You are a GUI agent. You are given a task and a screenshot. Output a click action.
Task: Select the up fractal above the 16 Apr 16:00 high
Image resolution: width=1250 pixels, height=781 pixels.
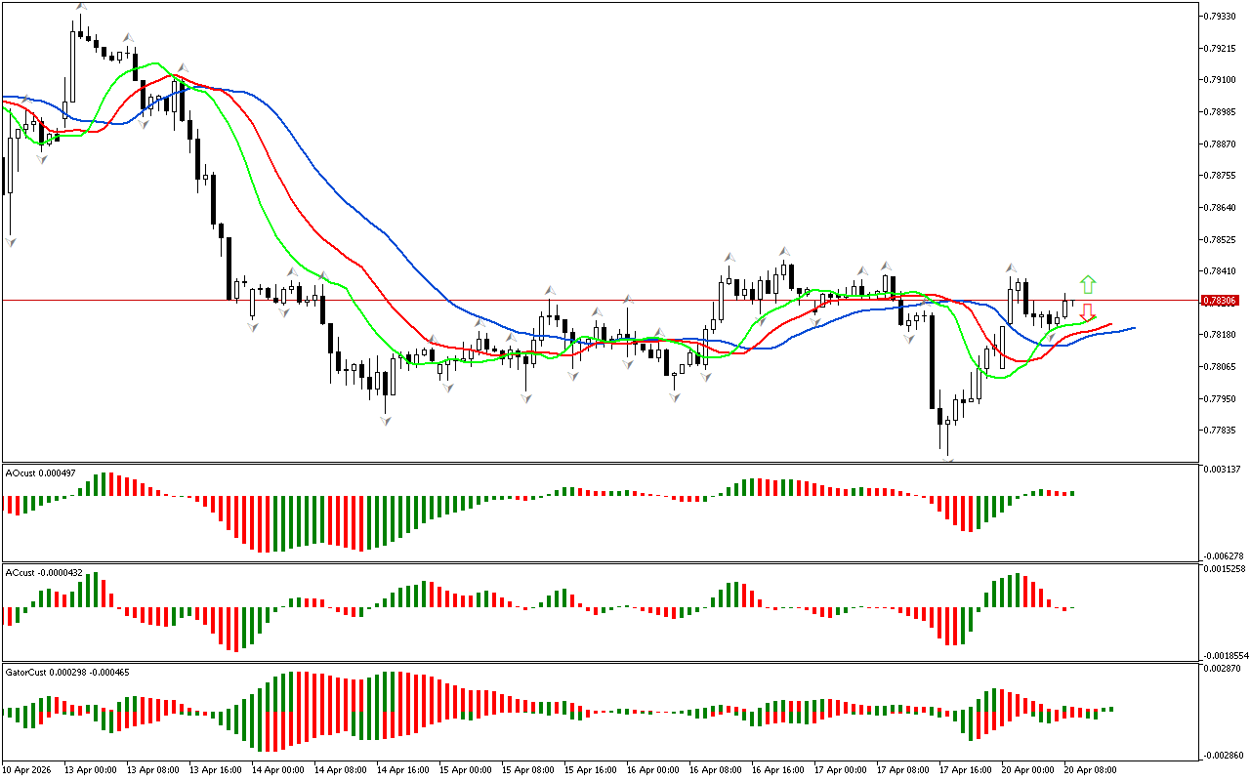click(x=783, y=252)
